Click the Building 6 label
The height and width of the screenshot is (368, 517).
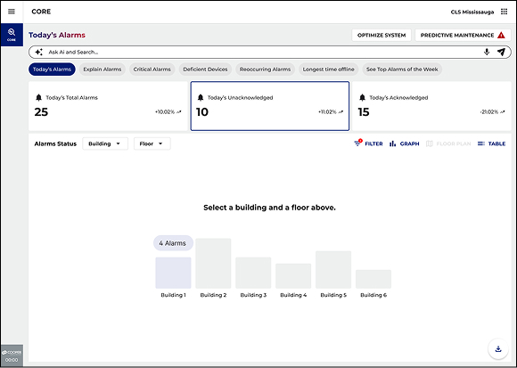373,295
